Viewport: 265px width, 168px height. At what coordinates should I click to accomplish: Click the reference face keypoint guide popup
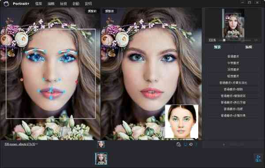point(182,121)
